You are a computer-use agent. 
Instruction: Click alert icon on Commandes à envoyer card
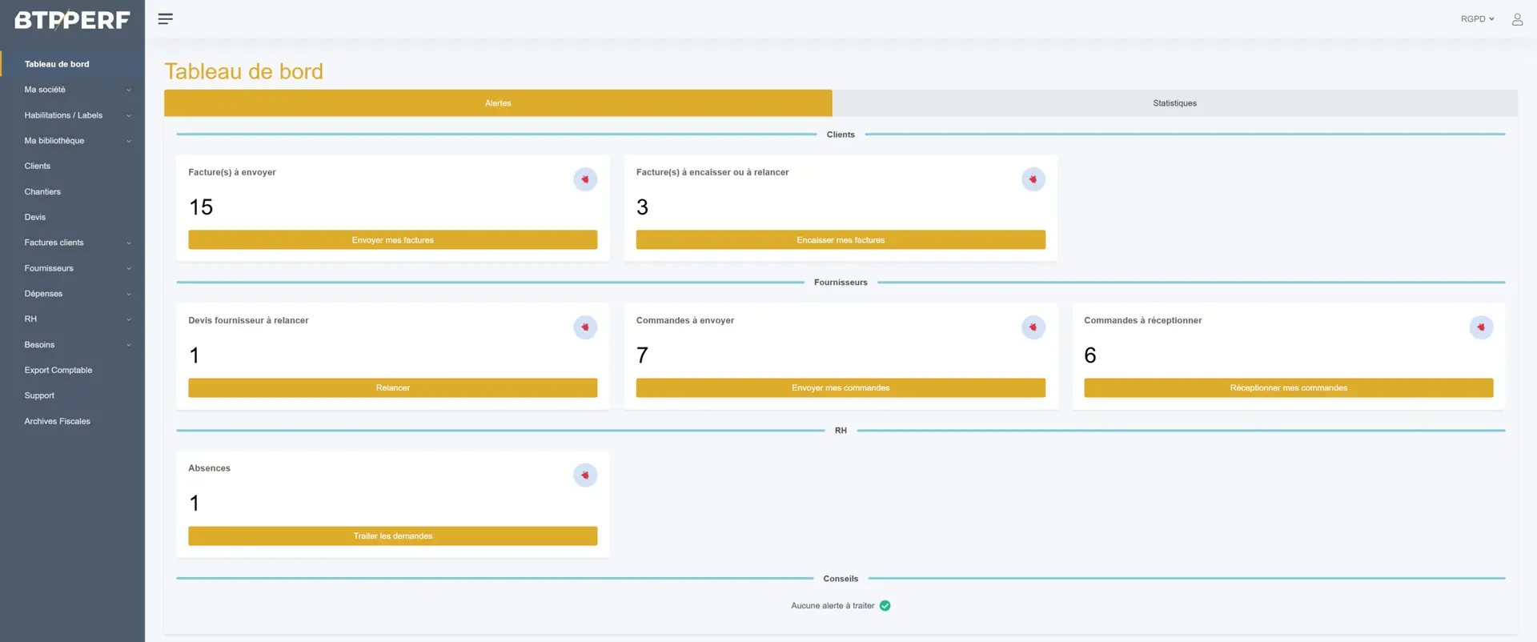pyautogui.click(x=1033, y=327)
